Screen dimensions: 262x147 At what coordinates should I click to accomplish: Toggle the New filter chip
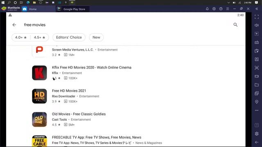coord(96,37)
